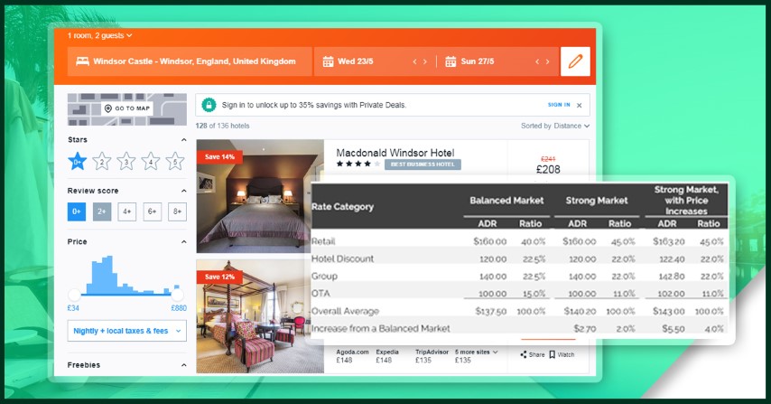Click Increase from a Balanced Market row label
This screenshot has width=771, height=404.
point(381,328)
